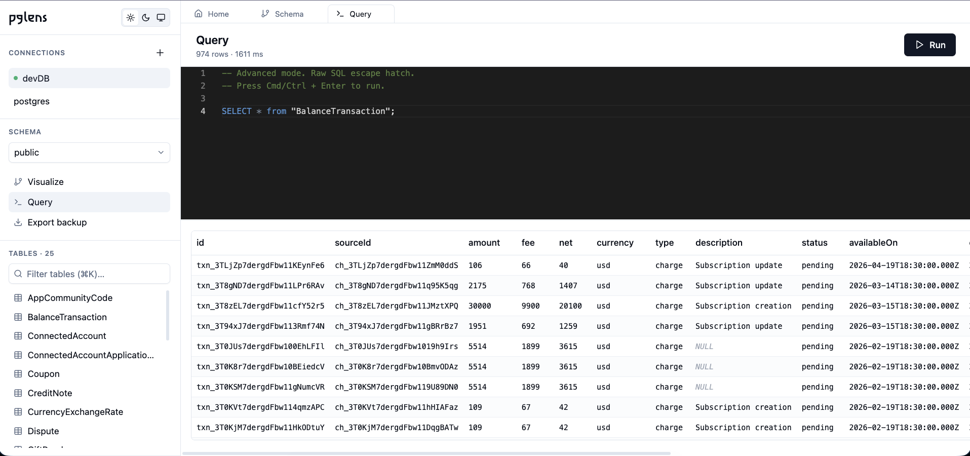
Task: Click the Home tab house icon
Action: click(x=199, y=14)
